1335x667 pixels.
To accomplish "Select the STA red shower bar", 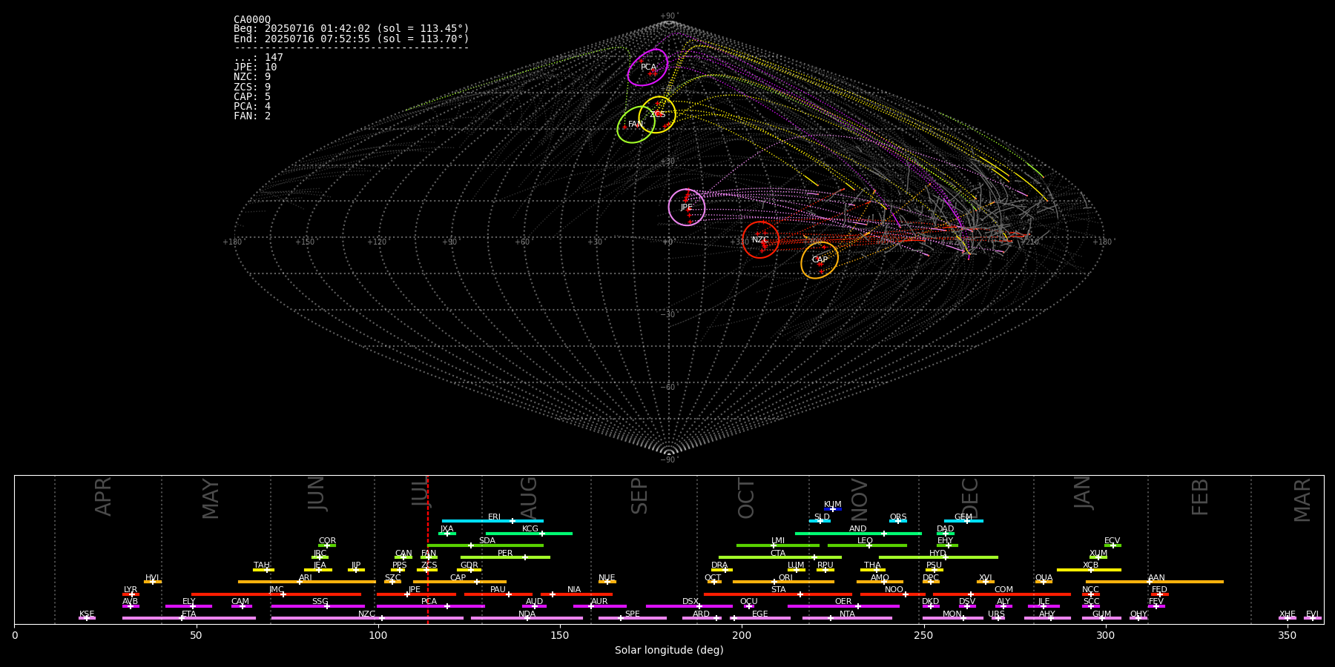I will (778, 594).
